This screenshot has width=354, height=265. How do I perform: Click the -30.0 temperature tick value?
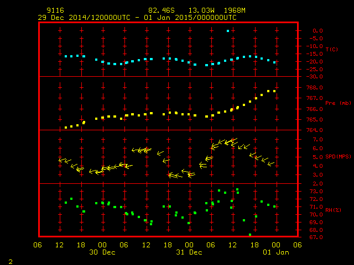pos(315,77)
